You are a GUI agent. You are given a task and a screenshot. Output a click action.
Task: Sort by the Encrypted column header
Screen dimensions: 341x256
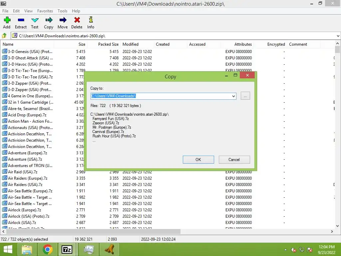click(x=270, y=44)
